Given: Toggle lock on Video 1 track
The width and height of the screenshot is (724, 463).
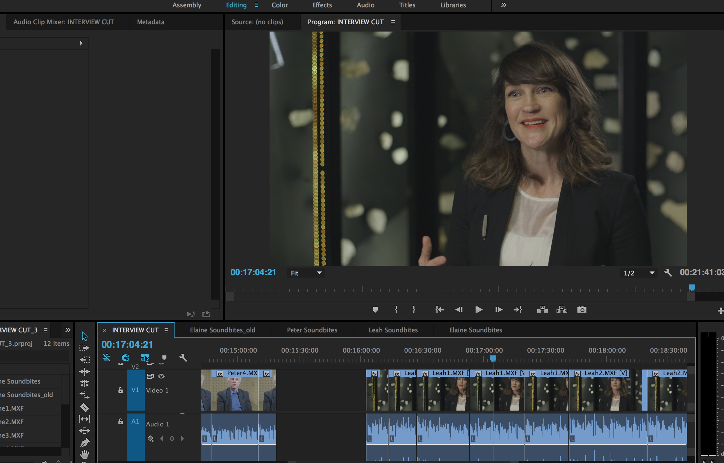Looking at the screenshot, I should tap(120, 390).
